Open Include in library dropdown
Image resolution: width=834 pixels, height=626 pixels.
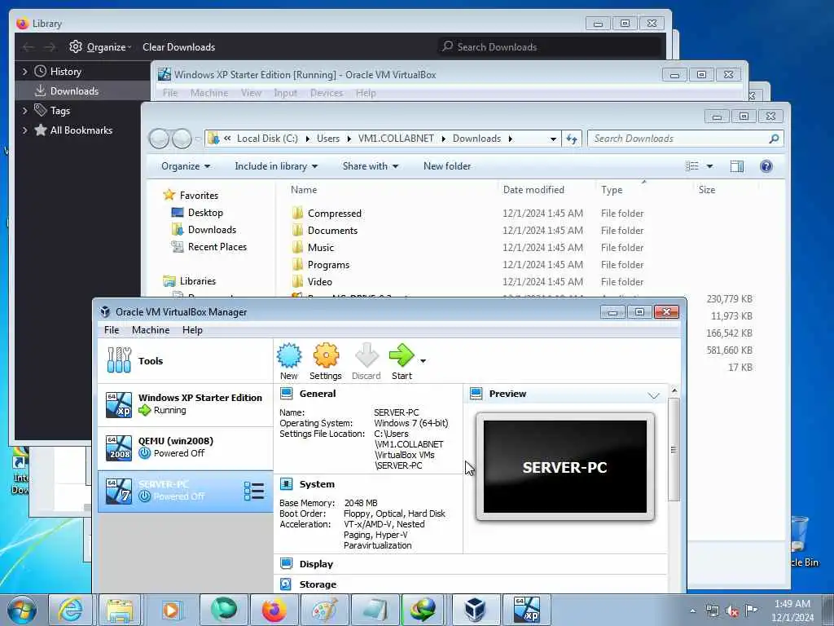point(276,166)
